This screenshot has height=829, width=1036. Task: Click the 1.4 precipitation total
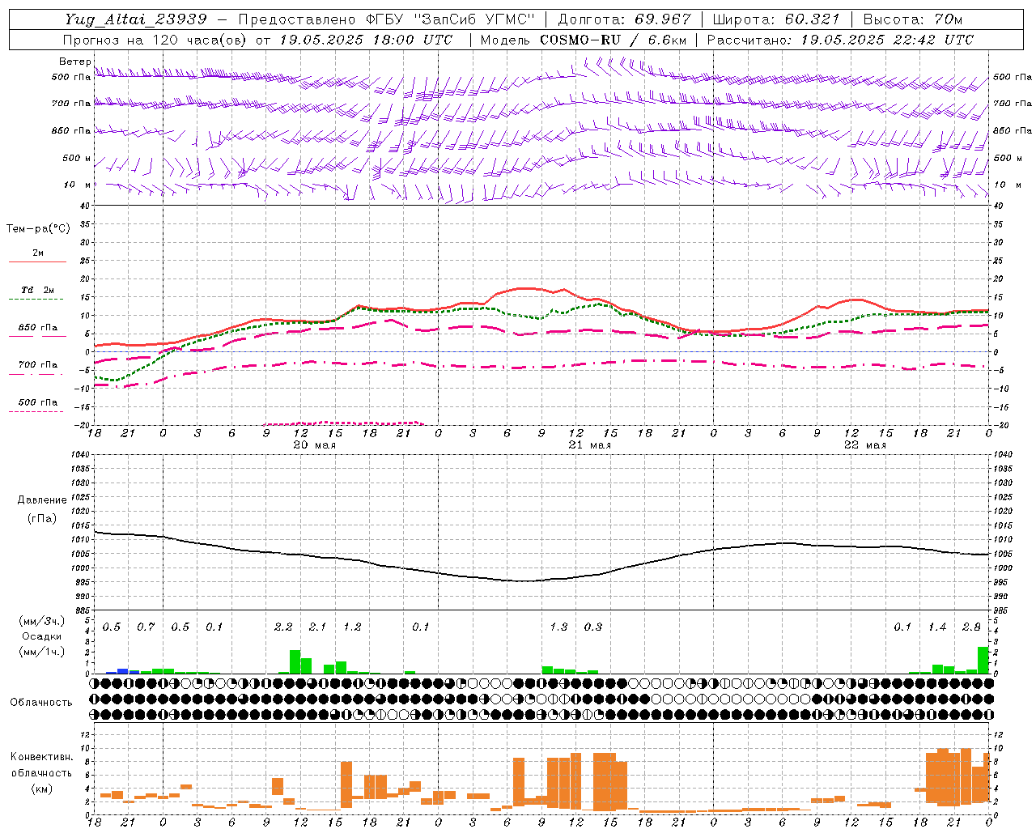click(937, 627)
